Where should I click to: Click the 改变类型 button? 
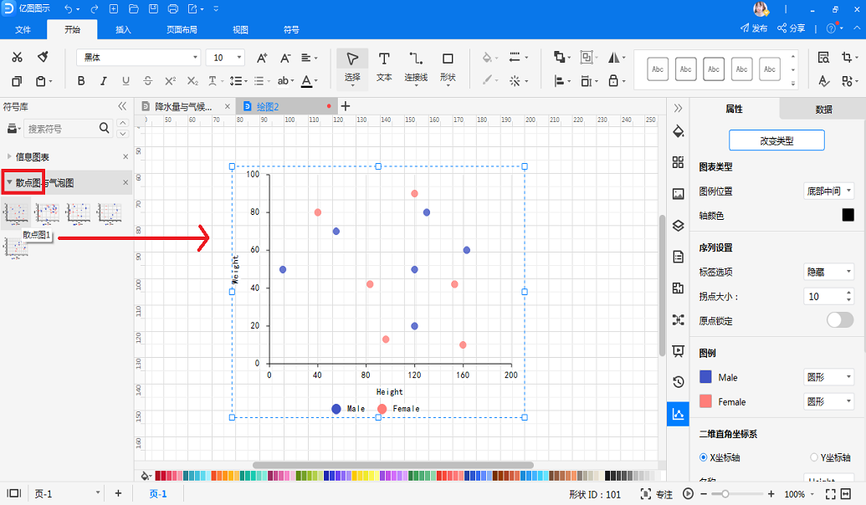pos(776,140)
